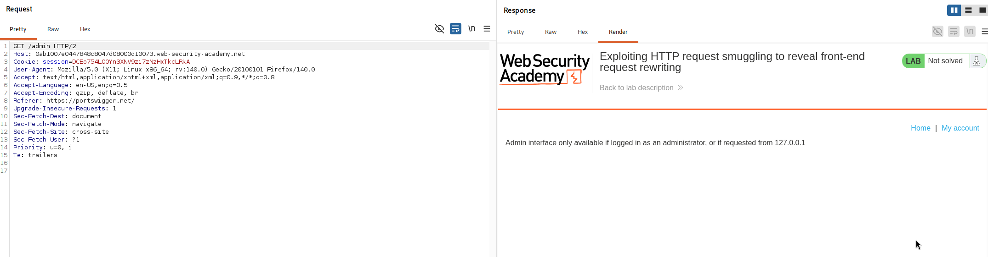
Task: Select side-by-side split layout icon
Action: tap(954, 10)
